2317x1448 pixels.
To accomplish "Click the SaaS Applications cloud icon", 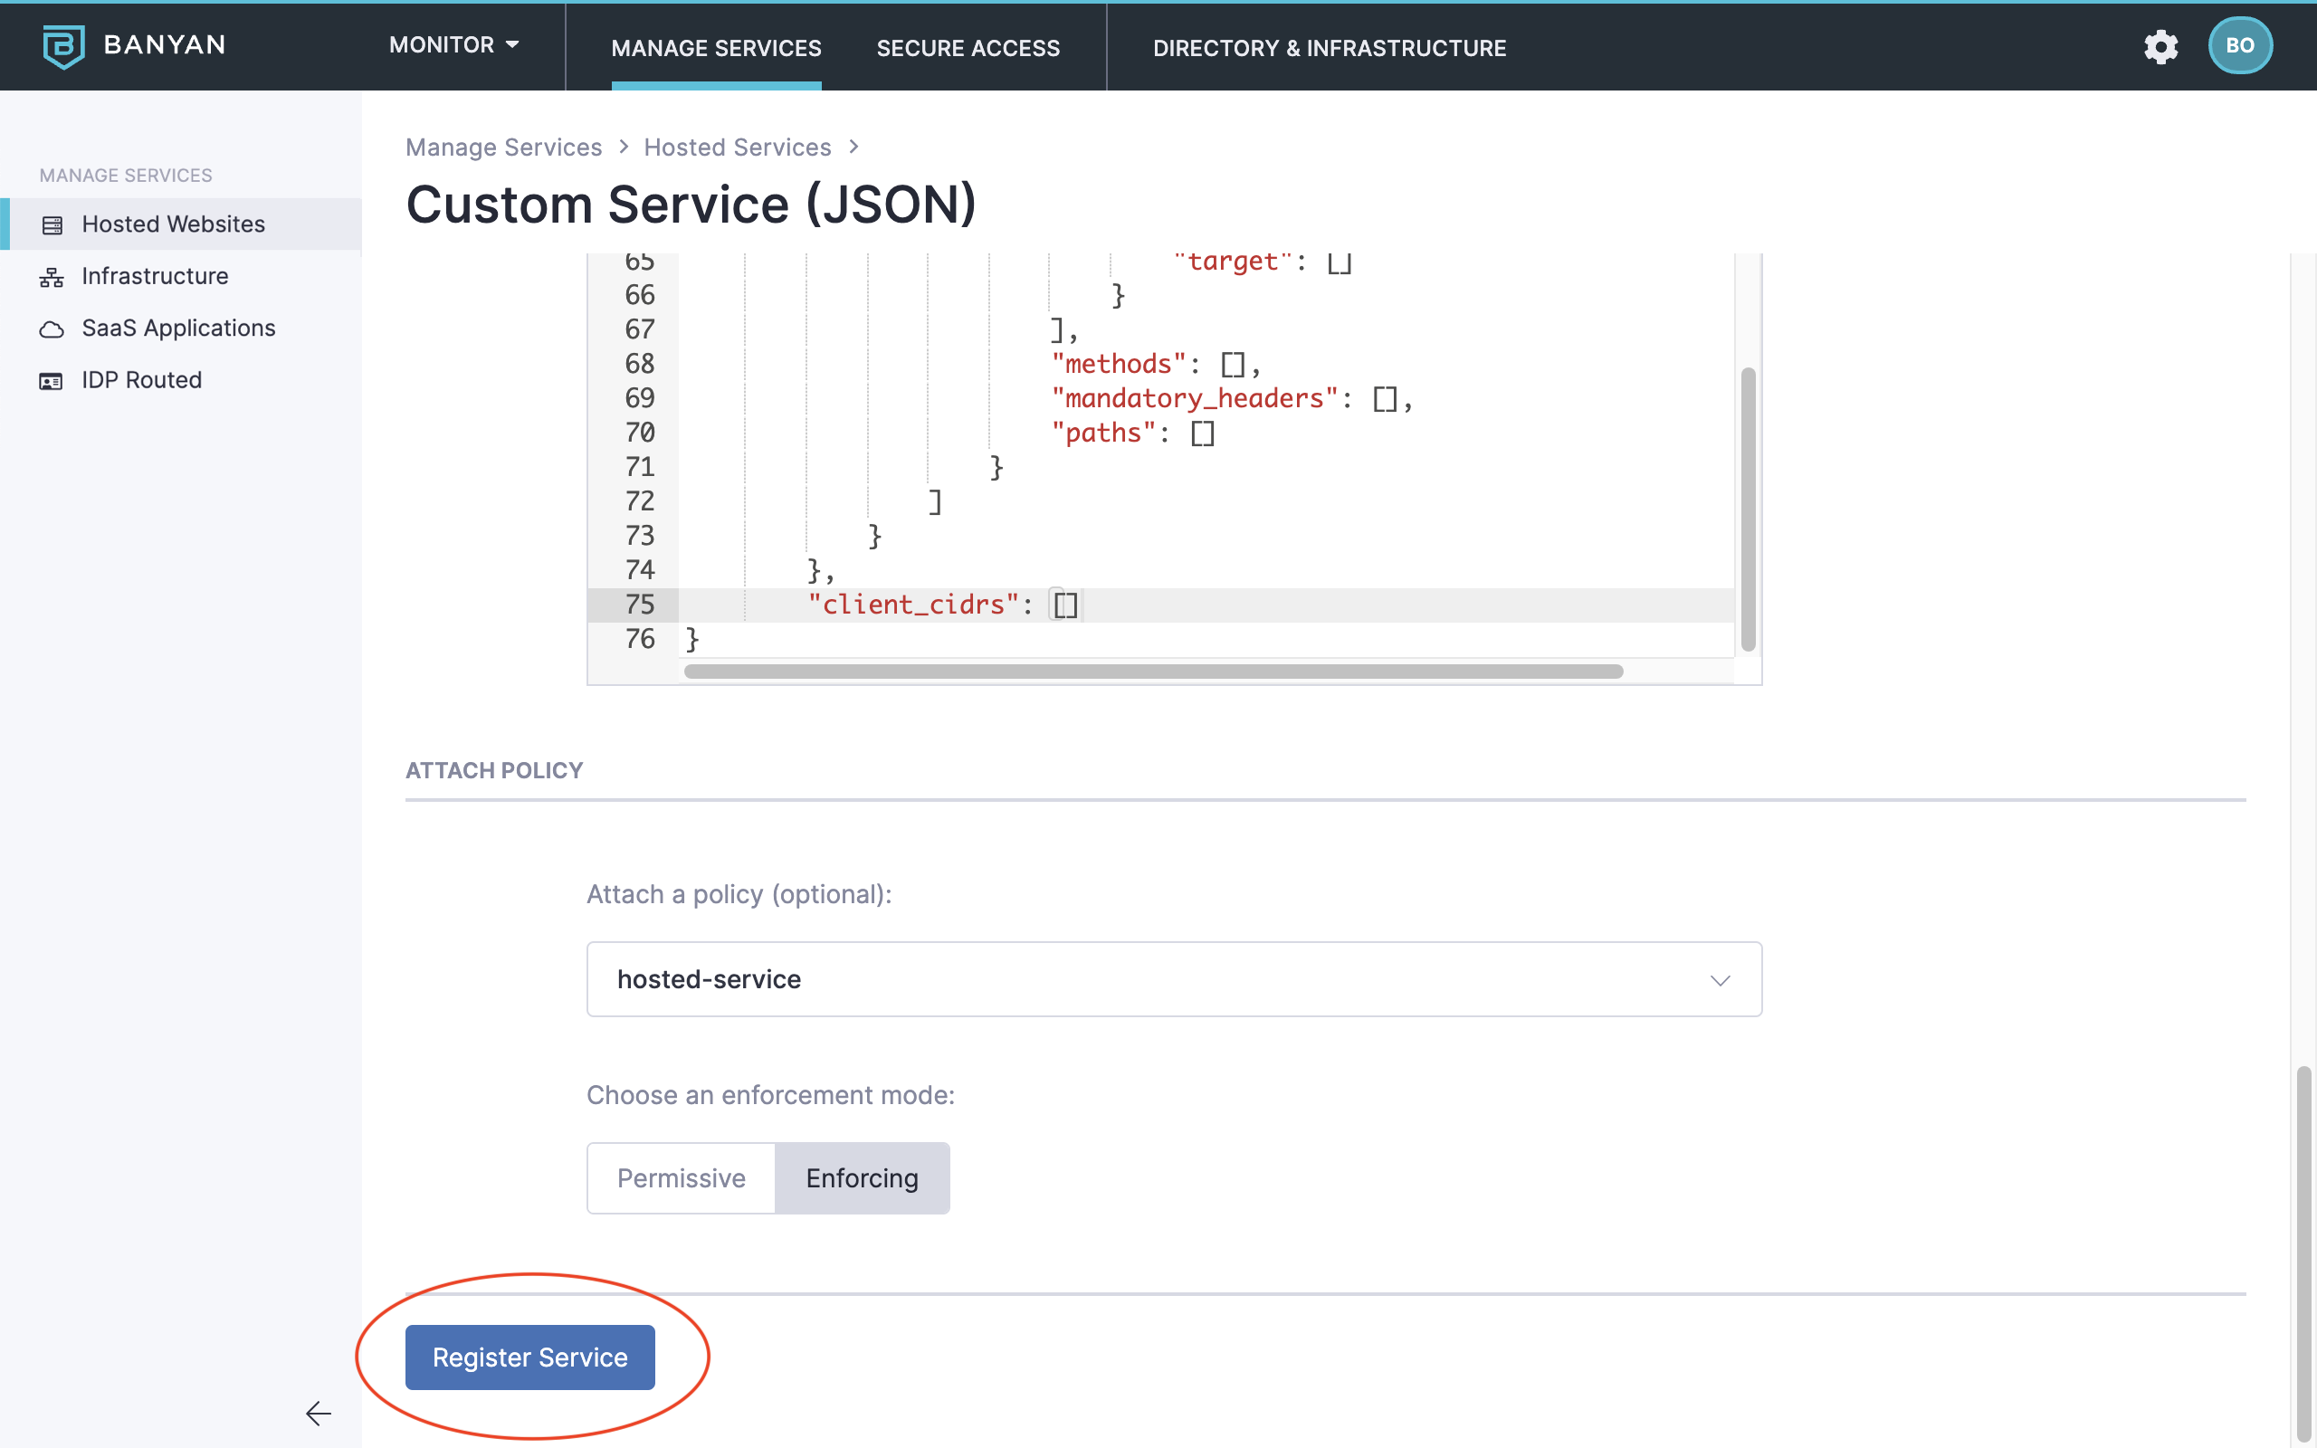I will 52,329.
